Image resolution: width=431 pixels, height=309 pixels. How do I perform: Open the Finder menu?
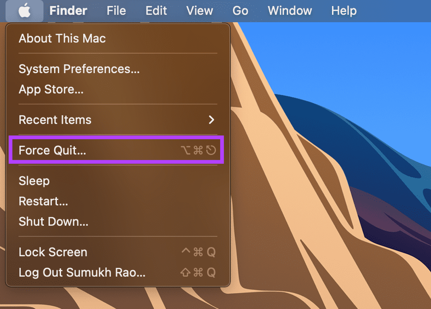pos(68,11)
